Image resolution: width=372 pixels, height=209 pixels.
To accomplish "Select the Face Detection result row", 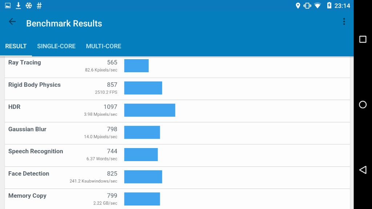I will click(177, 178).
